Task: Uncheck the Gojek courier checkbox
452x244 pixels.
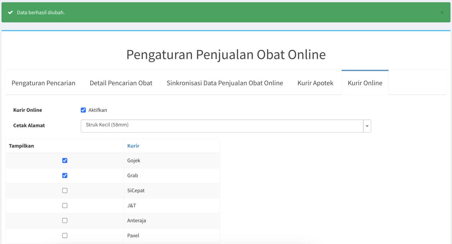Action: point(65,160)
